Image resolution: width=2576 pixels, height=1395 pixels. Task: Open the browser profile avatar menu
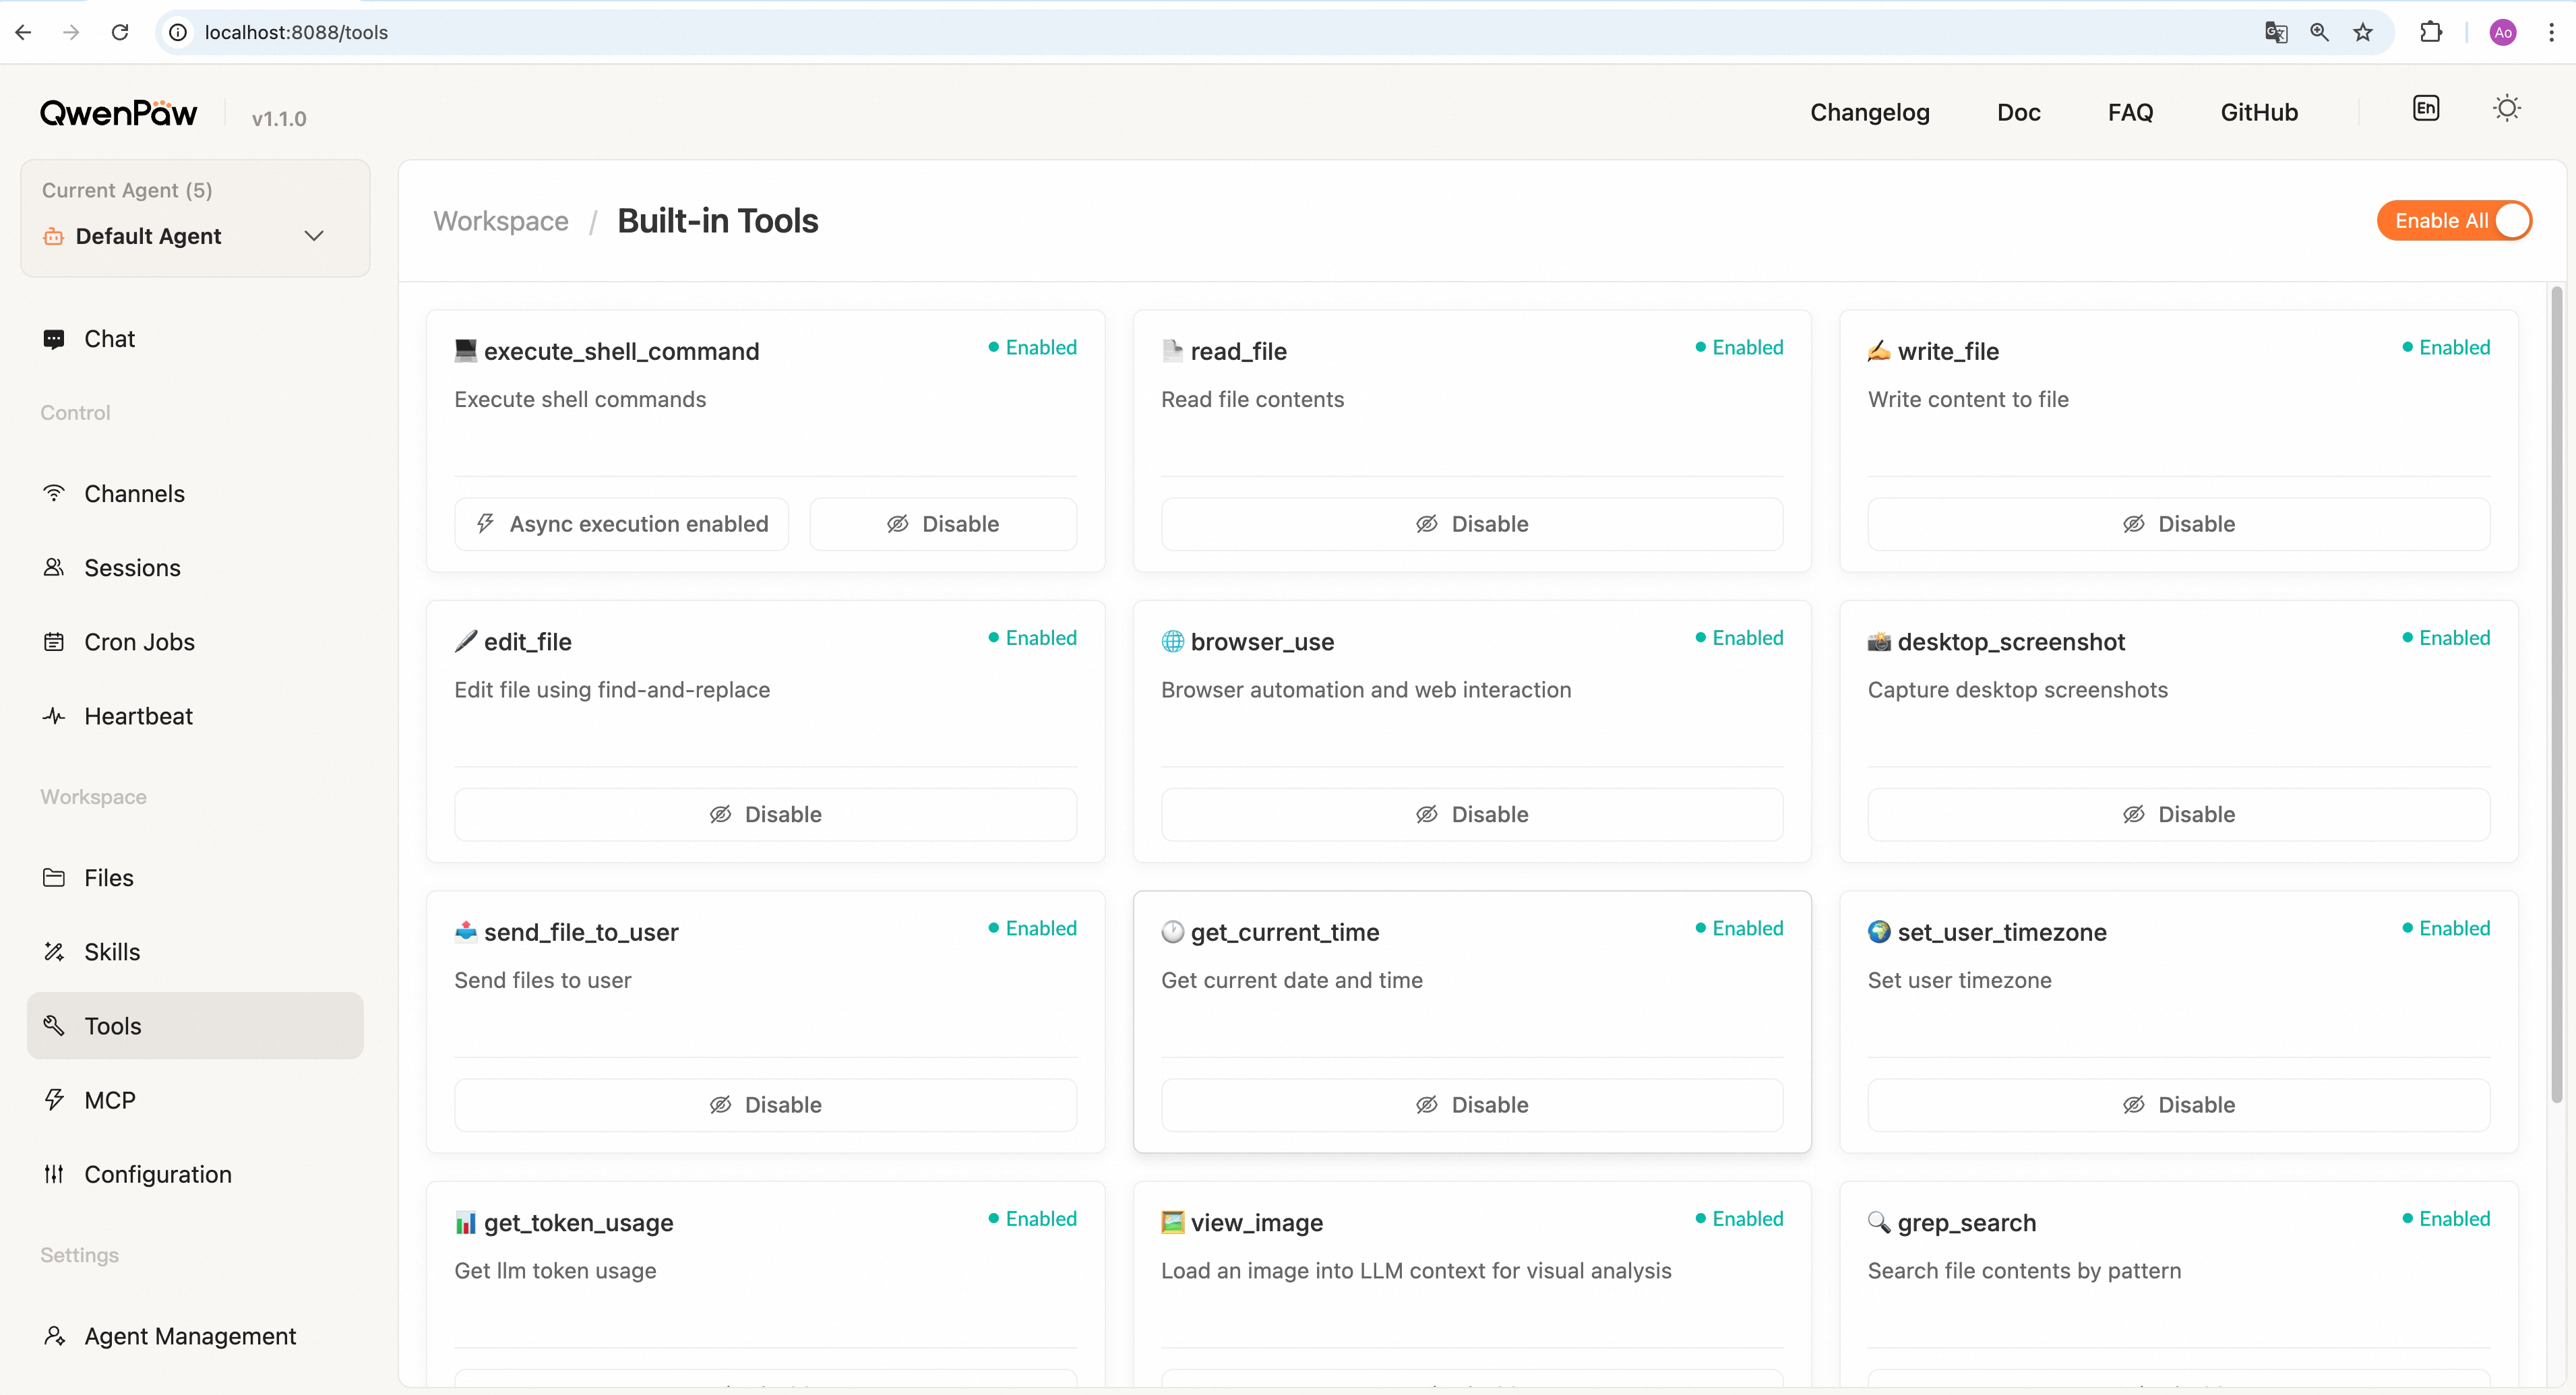click(2503, 32)
